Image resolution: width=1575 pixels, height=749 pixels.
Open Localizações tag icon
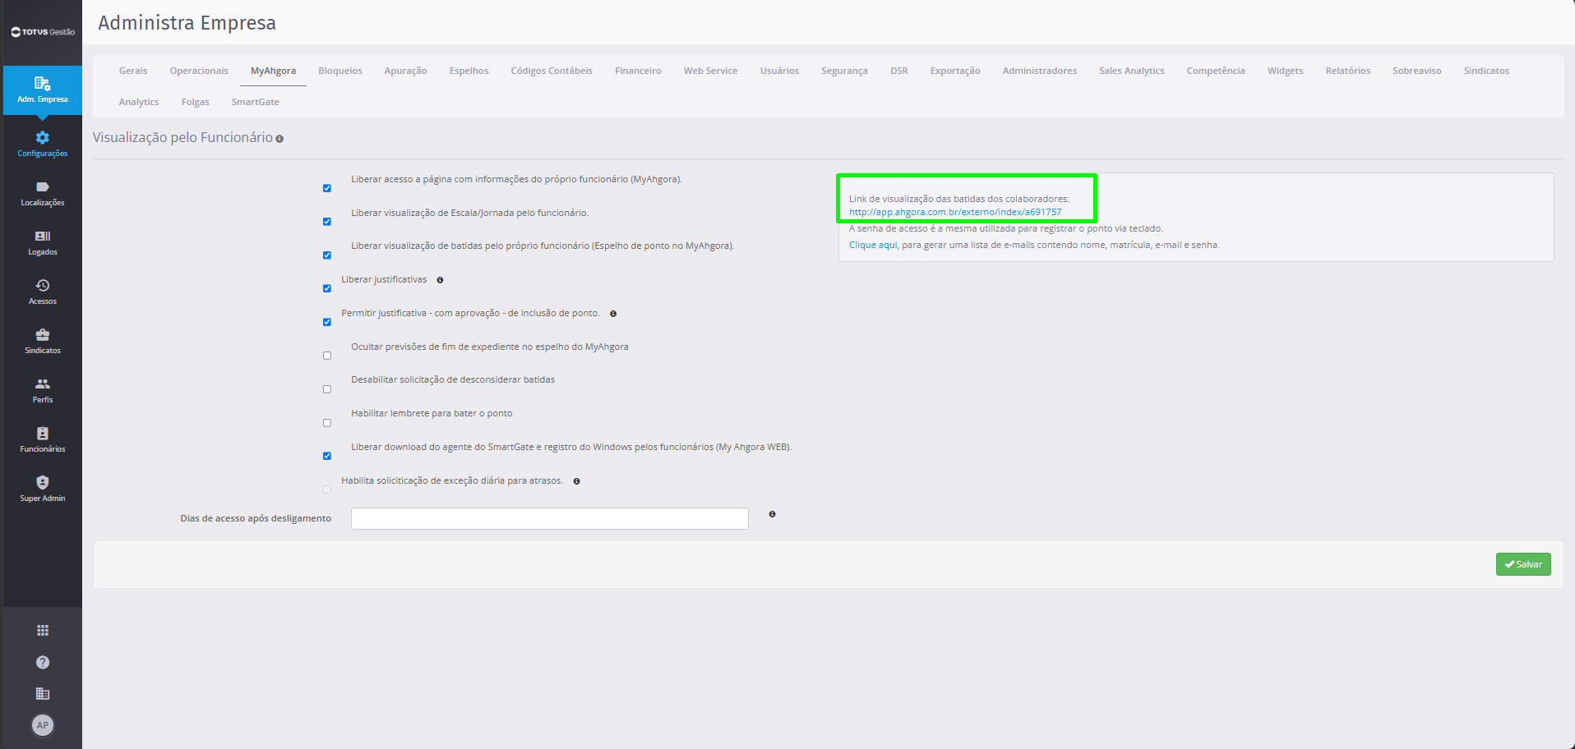click(x=43, y=187)
